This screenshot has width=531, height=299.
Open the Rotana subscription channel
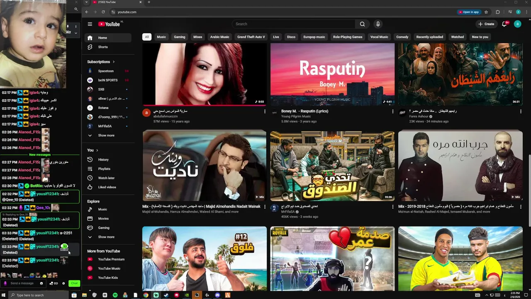[x=108, y=108]
